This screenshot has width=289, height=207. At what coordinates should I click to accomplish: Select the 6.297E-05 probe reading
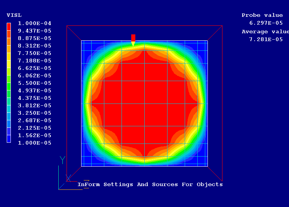point(266,23)
